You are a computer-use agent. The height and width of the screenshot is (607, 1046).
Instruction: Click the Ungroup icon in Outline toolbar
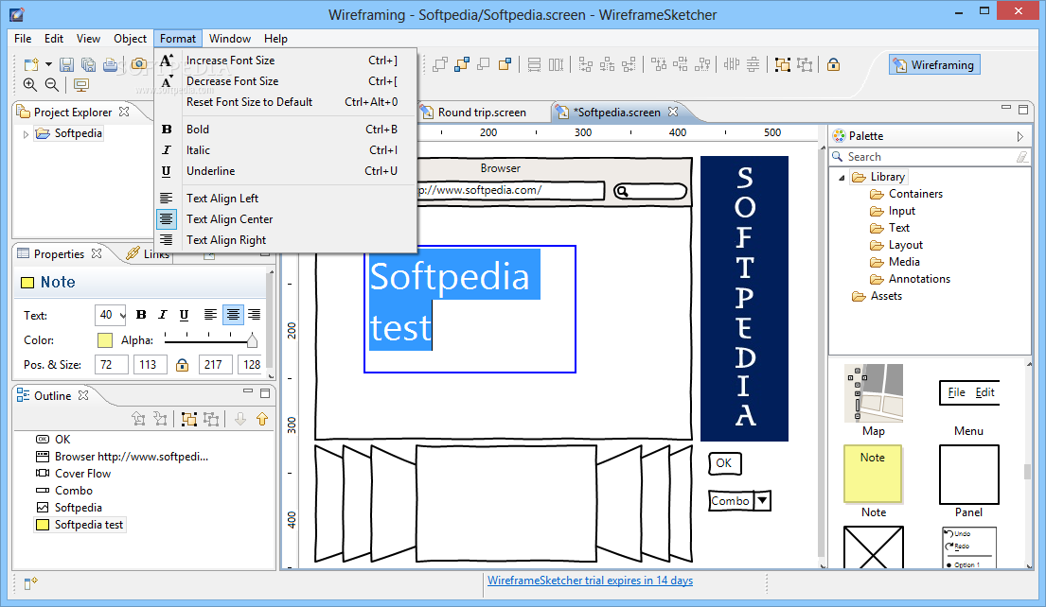211,419
